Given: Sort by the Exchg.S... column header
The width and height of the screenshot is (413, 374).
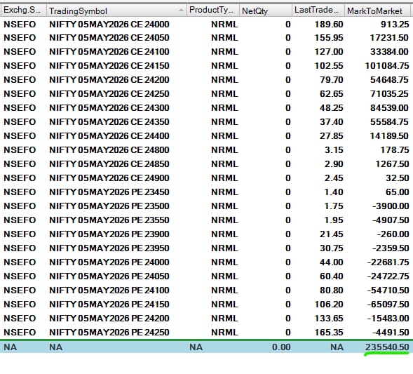Looking at the screenshot, I should [x=23, y=11].
